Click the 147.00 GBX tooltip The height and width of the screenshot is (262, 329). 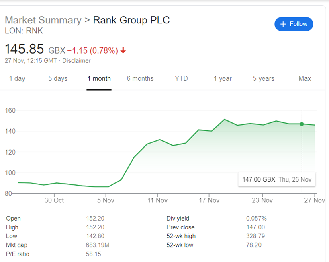point(277,179)
